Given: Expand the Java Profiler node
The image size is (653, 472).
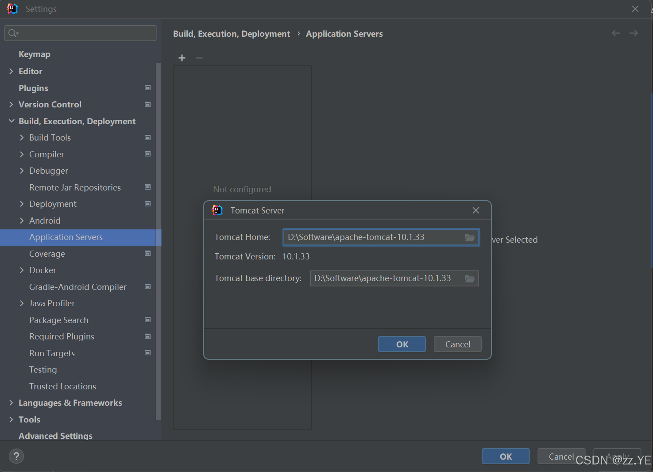Looking at the screenshot, I should click(x=22, y=303).
